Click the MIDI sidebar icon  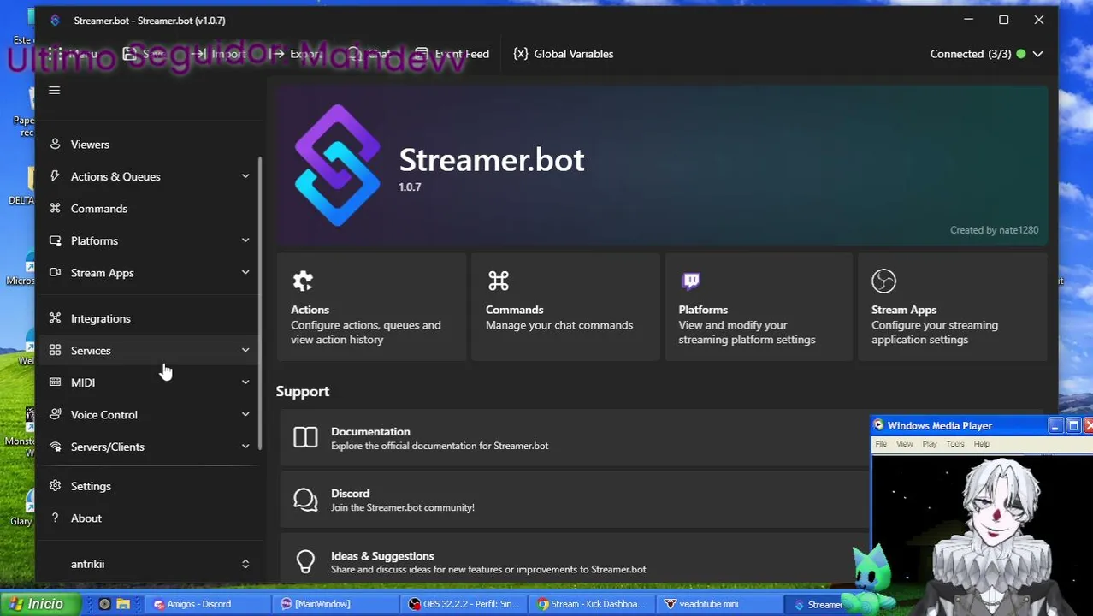[x=55, y=382]
